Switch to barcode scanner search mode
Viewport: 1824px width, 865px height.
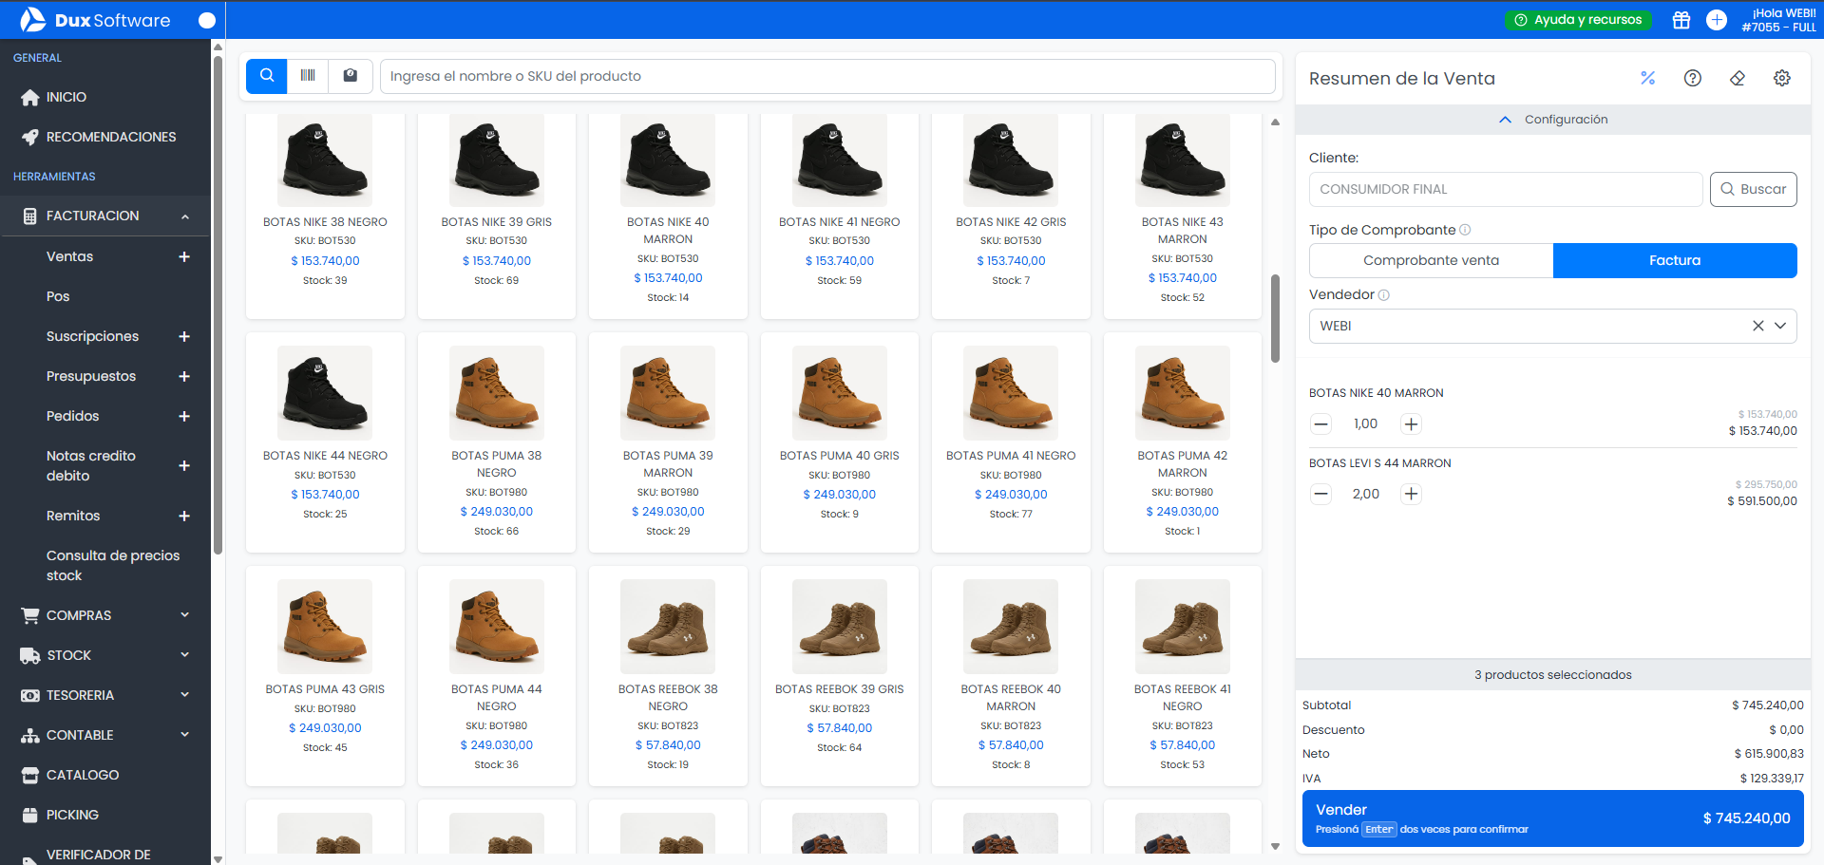[x=308, y=76]
